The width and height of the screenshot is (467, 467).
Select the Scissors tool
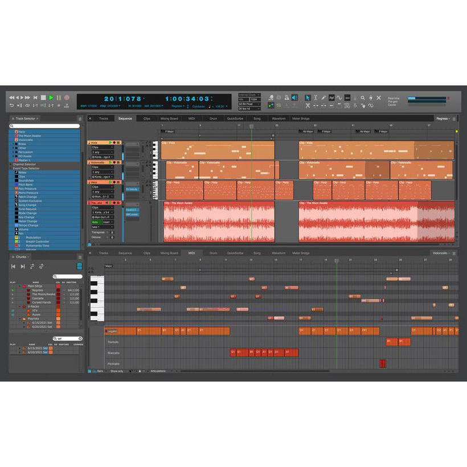pos(308,105)
